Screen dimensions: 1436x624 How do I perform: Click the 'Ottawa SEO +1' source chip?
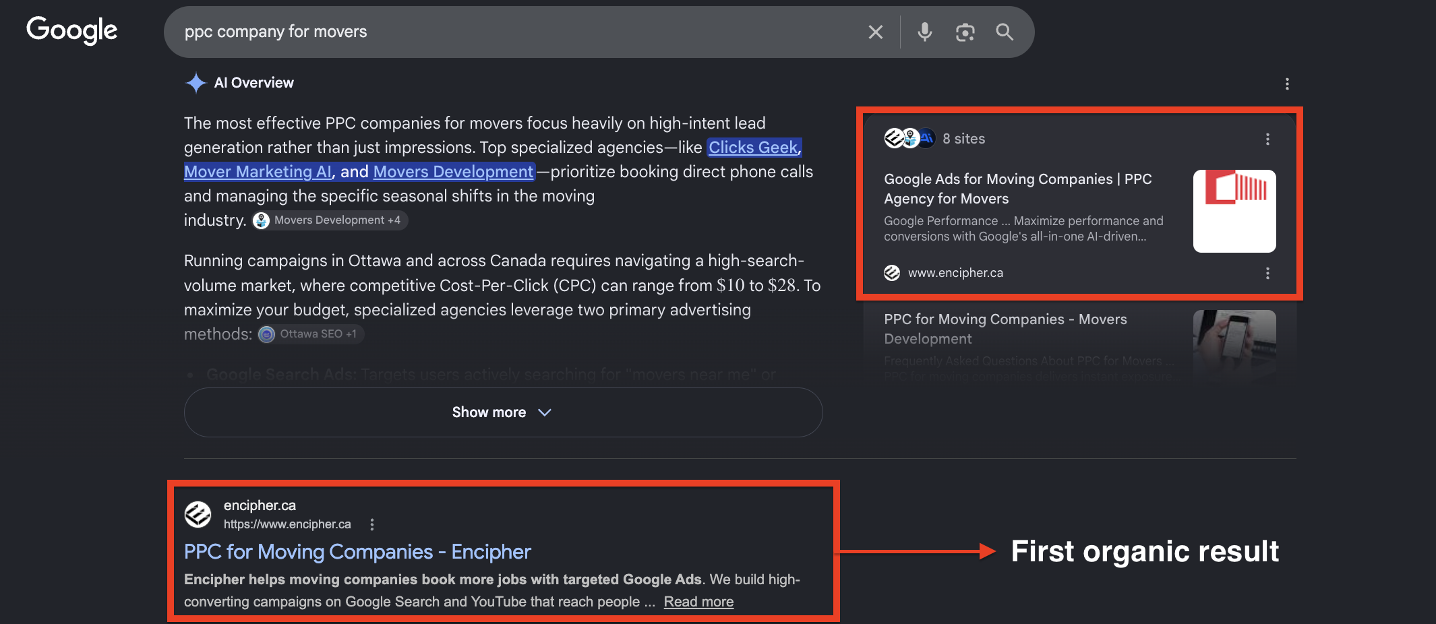311,334
